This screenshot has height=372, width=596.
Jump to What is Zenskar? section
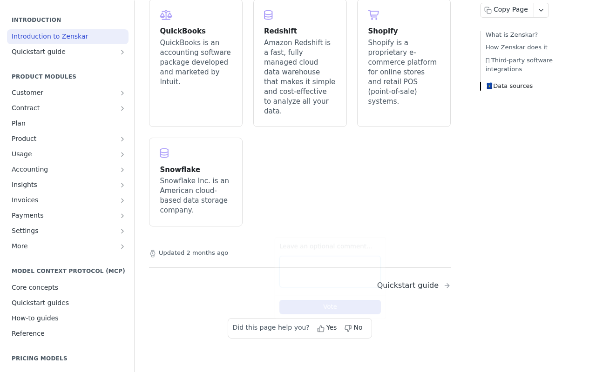[x=511, y=35]
